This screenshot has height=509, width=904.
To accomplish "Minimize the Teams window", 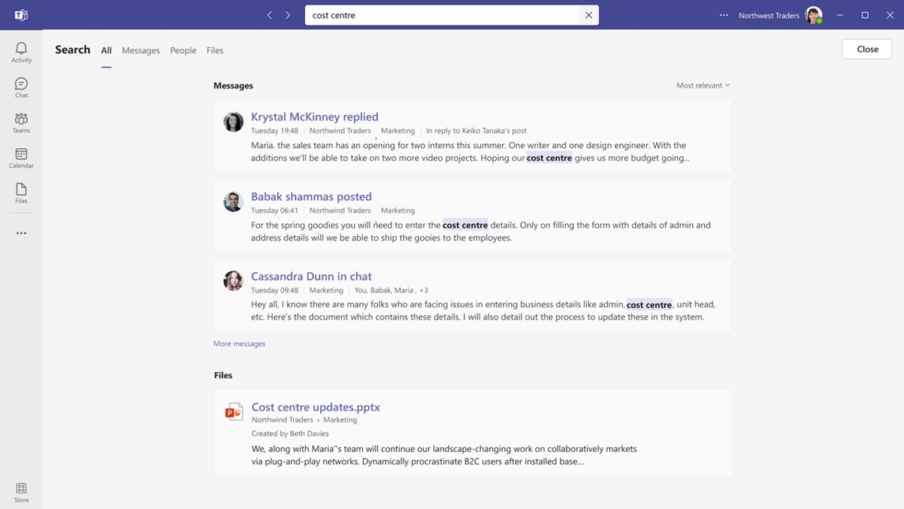I will (840, 15).
